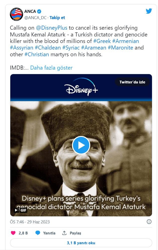Follow the account via Takip et
The height and width of the screenshot is (250, 158).
coord(57,18)
